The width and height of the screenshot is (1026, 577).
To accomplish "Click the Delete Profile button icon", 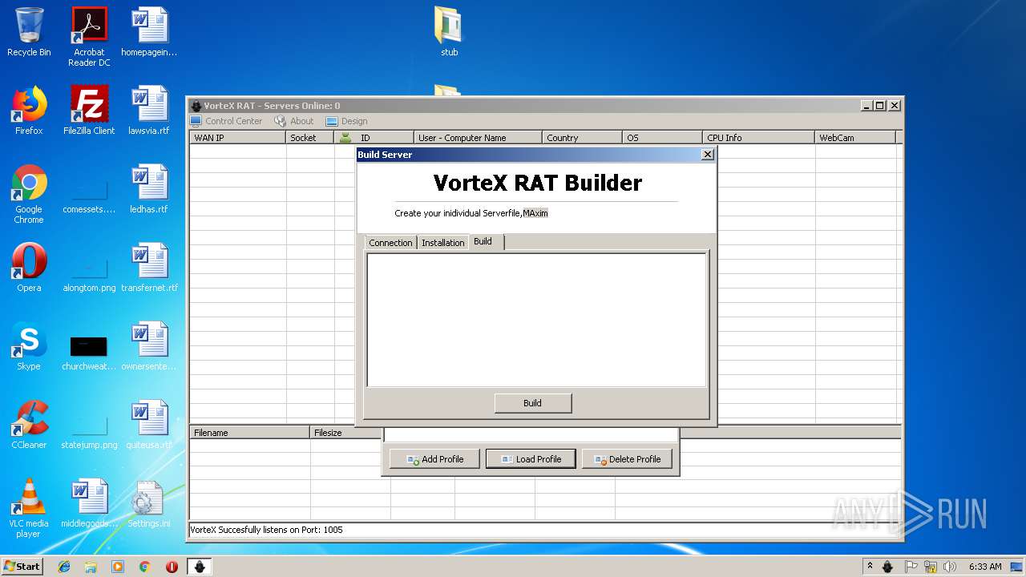I will pyautogui.click(x=600, y=459).
